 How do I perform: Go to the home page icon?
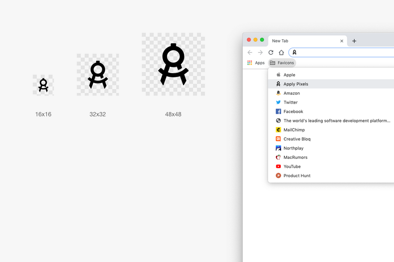282,52
